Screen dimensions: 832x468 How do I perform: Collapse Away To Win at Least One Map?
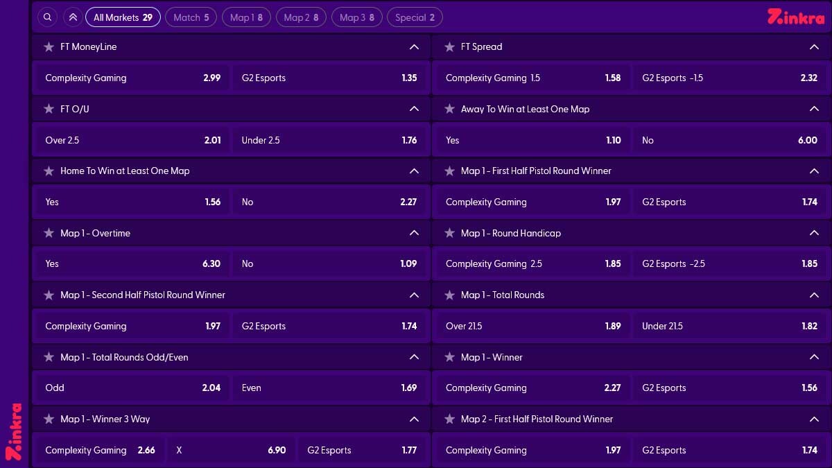pos(814,109)
